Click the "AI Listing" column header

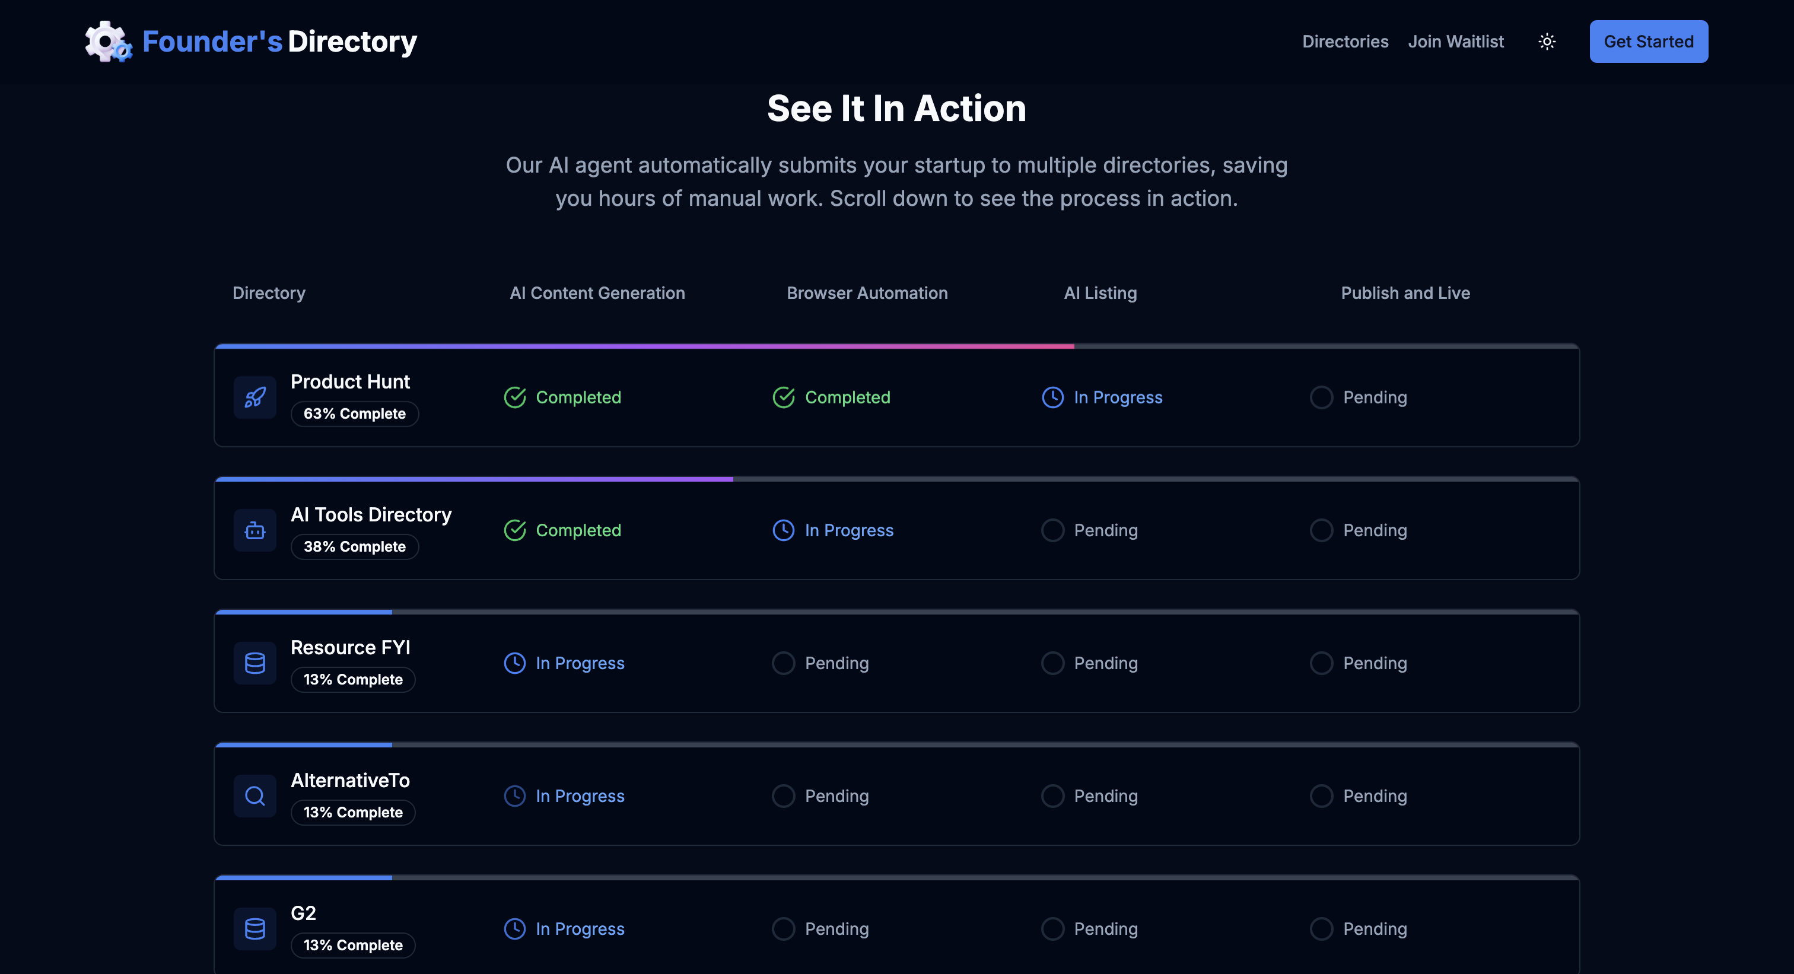pos(1100,293)
